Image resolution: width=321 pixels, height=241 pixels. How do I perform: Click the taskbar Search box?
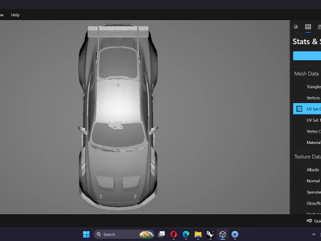124,234
